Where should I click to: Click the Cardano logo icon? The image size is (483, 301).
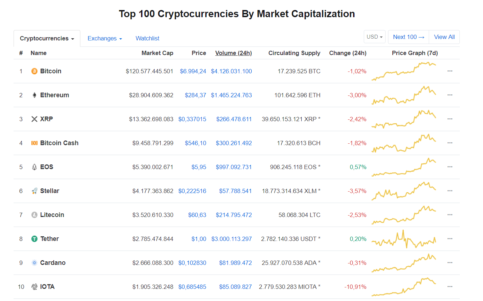[x=34, y=263]
